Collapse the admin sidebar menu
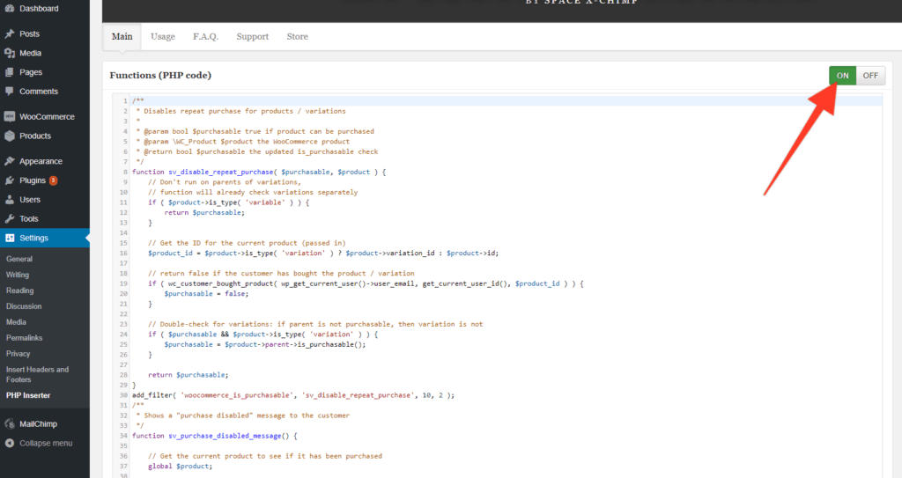The height and width of the screenshot is (478, 902). click(45, 443)
